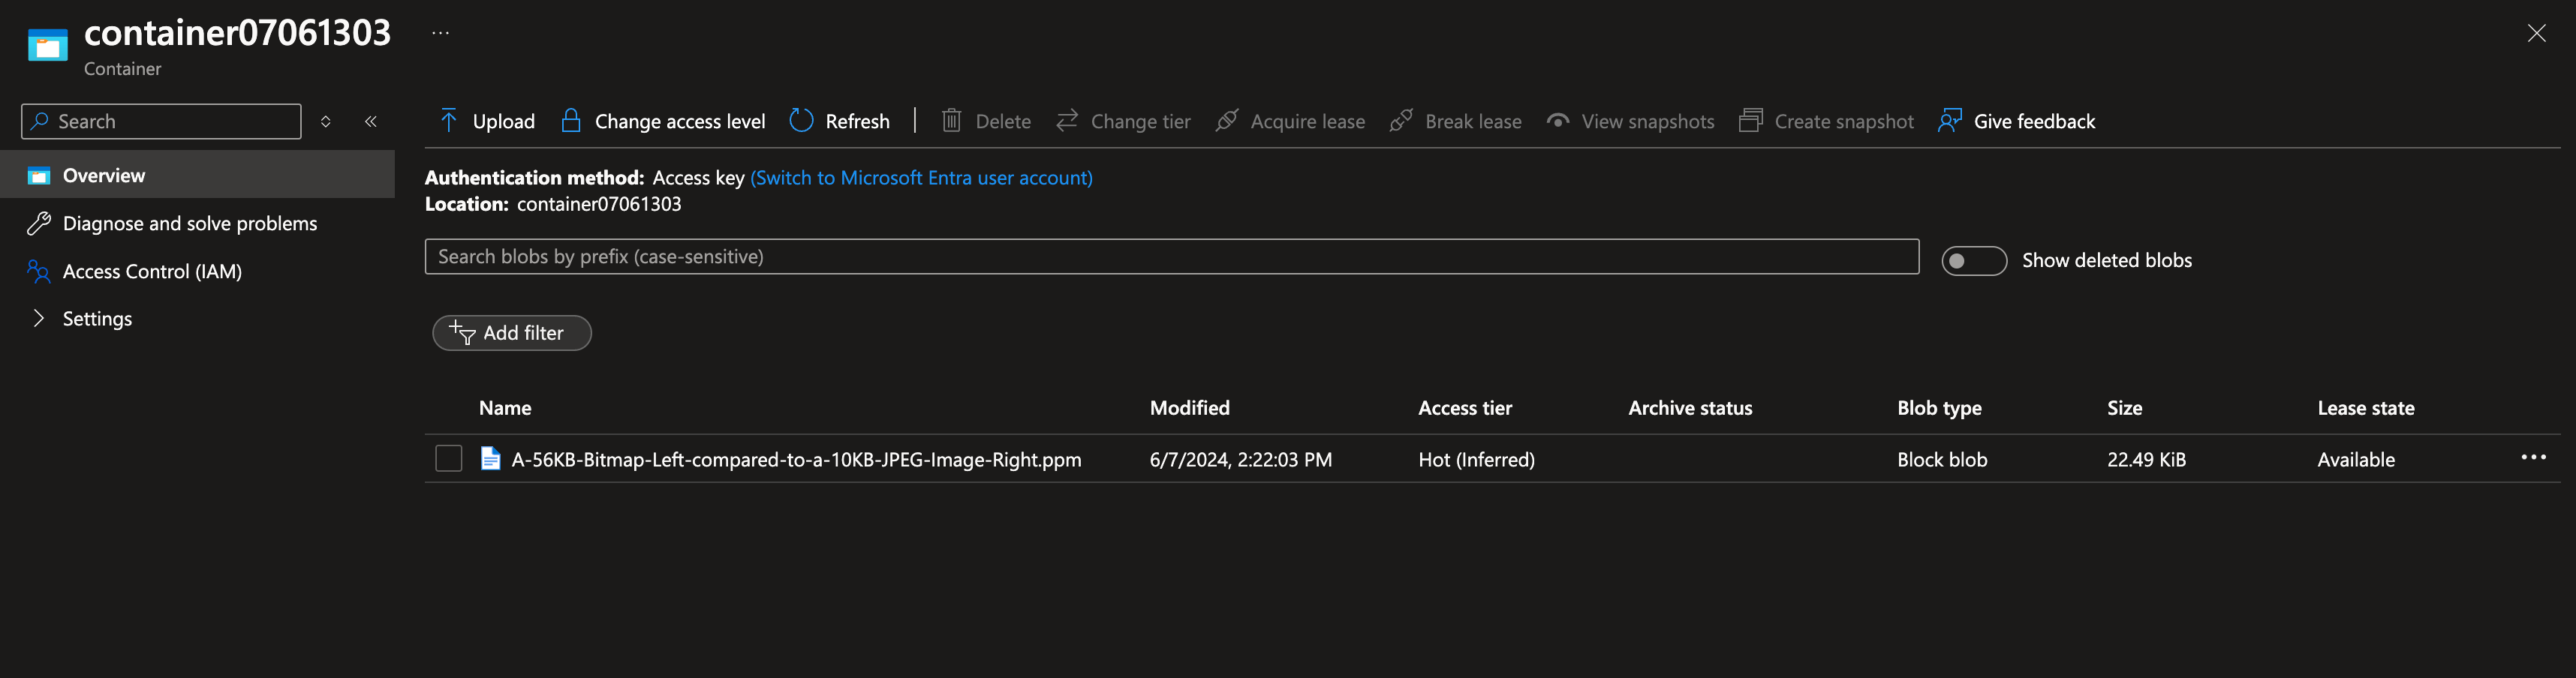The width and height of the screenshot is (2576, 678).
Task: Click Switch to Microsoft Entra user account link
Action: coord(921,178)
